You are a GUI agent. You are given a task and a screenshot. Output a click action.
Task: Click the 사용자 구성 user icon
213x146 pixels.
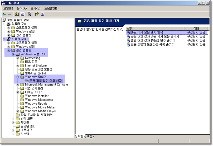pyautogui.click(x=9, y=39)
